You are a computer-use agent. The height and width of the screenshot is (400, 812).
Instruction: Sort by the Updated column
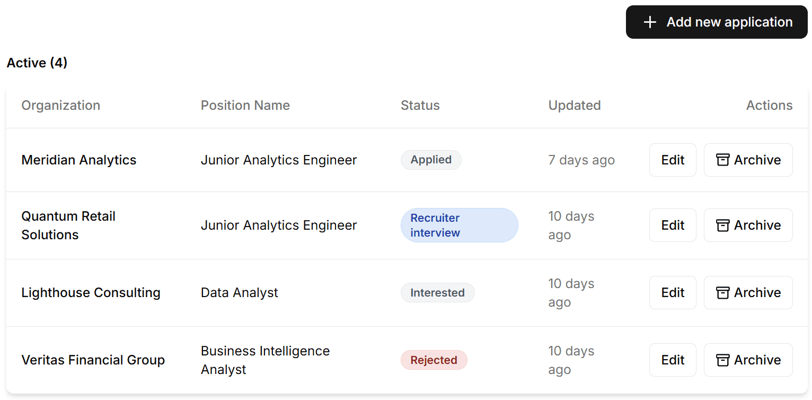tap(575, 105)
